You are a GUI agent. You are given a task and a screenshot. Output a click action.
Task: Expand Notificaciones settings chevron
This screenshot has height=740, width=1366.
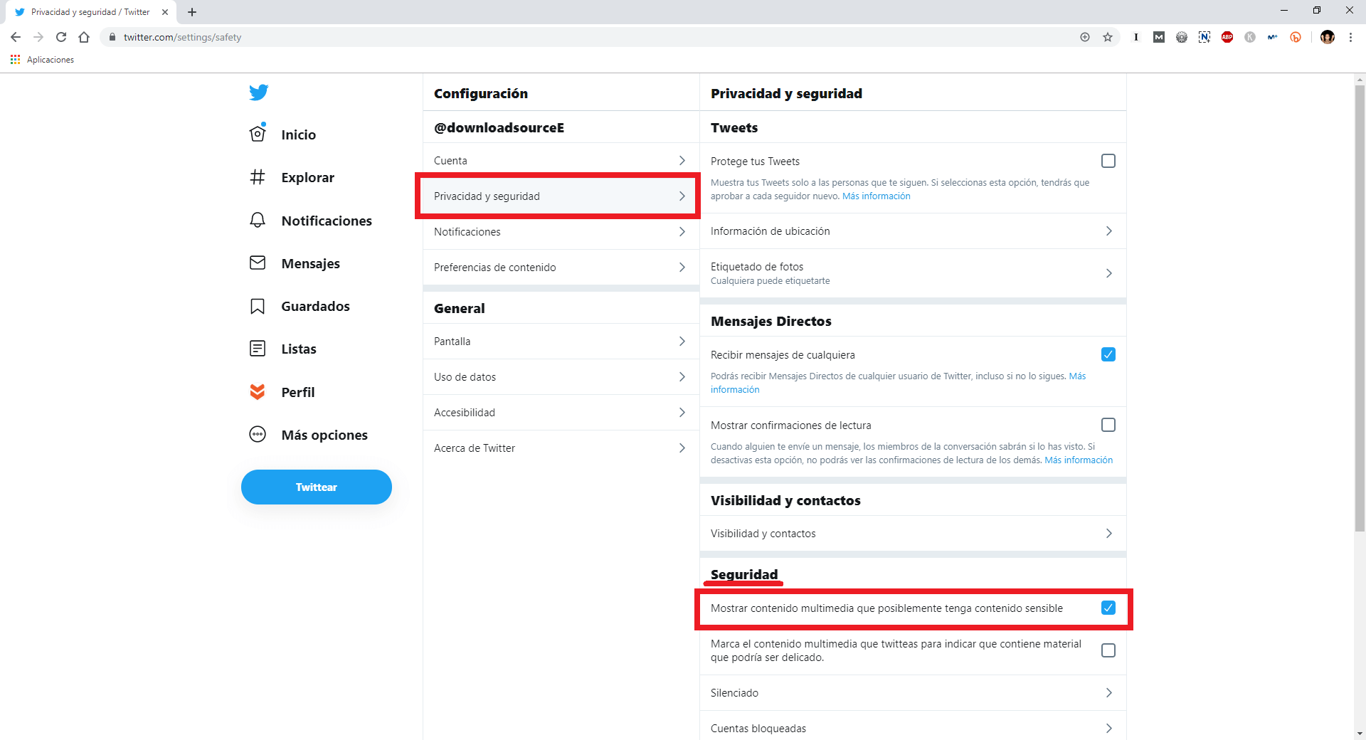tap(682, 232)
